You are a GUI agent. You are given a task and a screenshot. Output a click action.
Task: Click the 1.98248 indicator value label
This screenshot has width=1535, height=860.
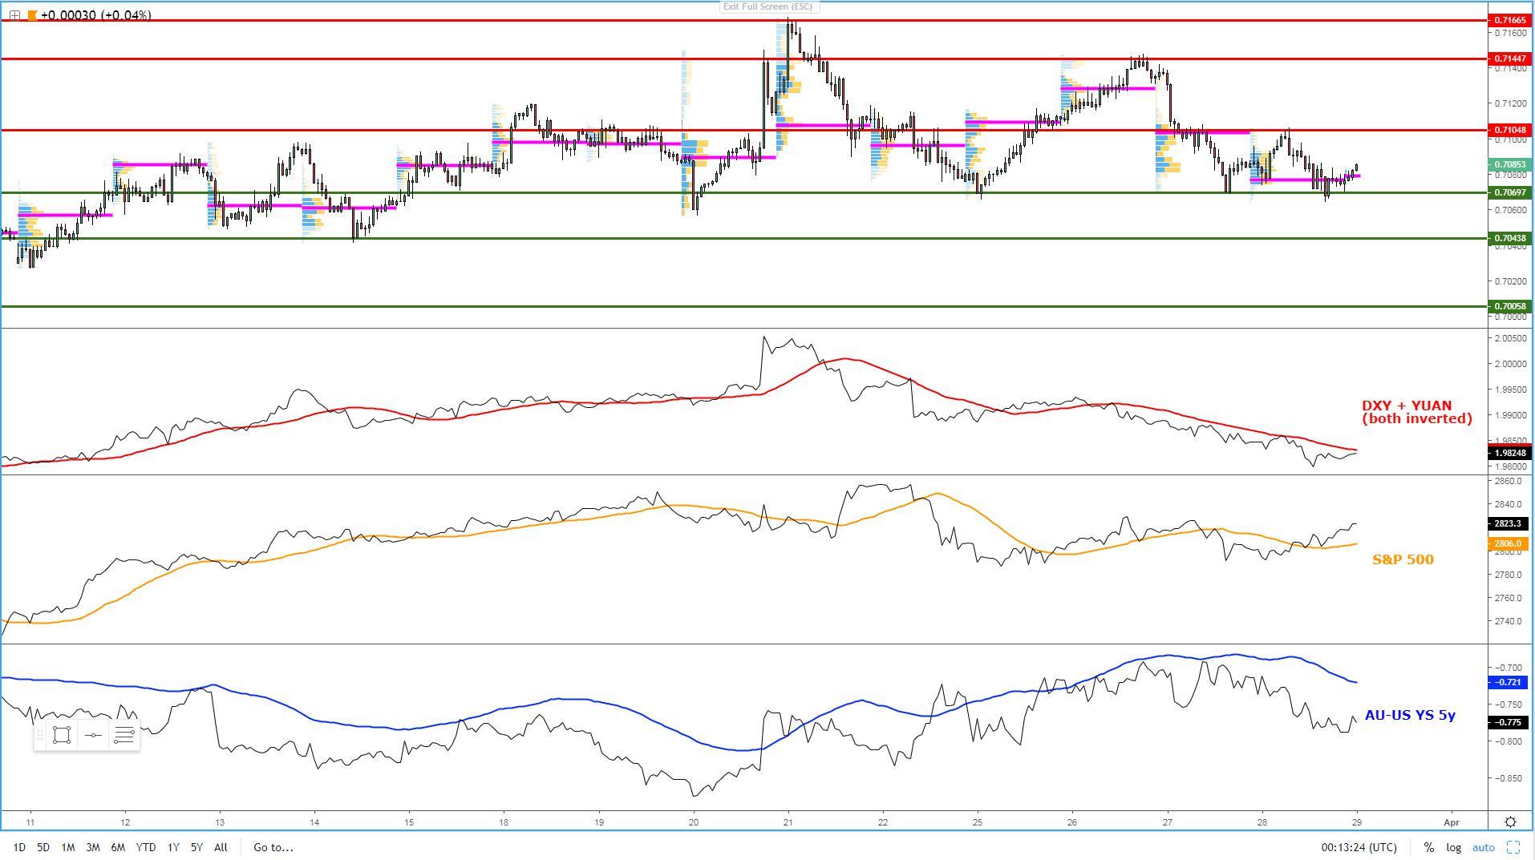tap(1510, 453)
